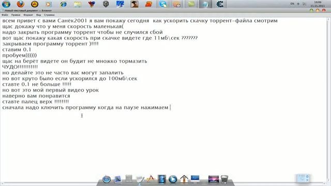The height and width of the screenshot is (186, 331).
Task: Click the last line 'сначала надо ключить программу'
Action: tap(85, 107)
